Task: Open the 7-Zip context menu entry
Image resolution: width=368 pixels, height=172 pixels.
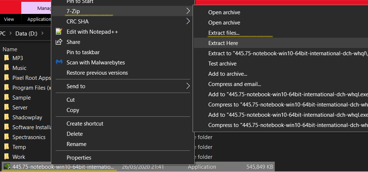Action: click(x=123, y=11)
